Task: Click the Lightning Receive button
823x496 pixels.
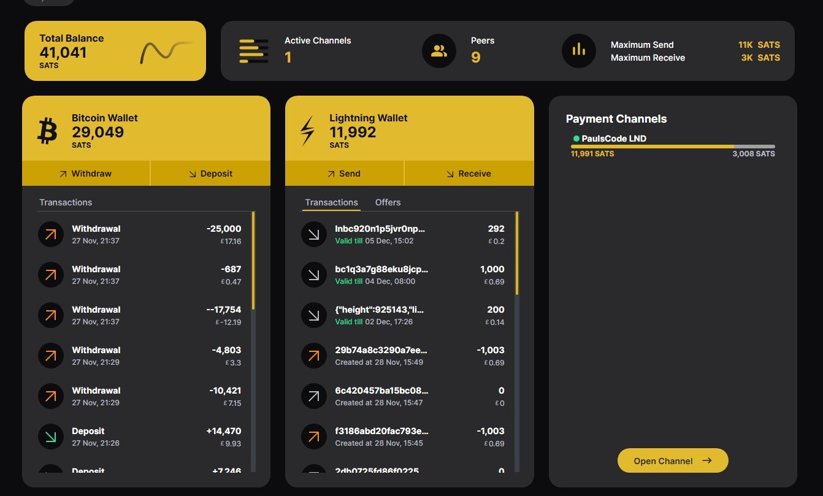Action: (x=469, y=174)
